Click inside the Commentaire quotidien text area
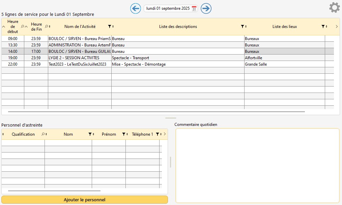Screen dimensions: 342x205 [257, 165]
